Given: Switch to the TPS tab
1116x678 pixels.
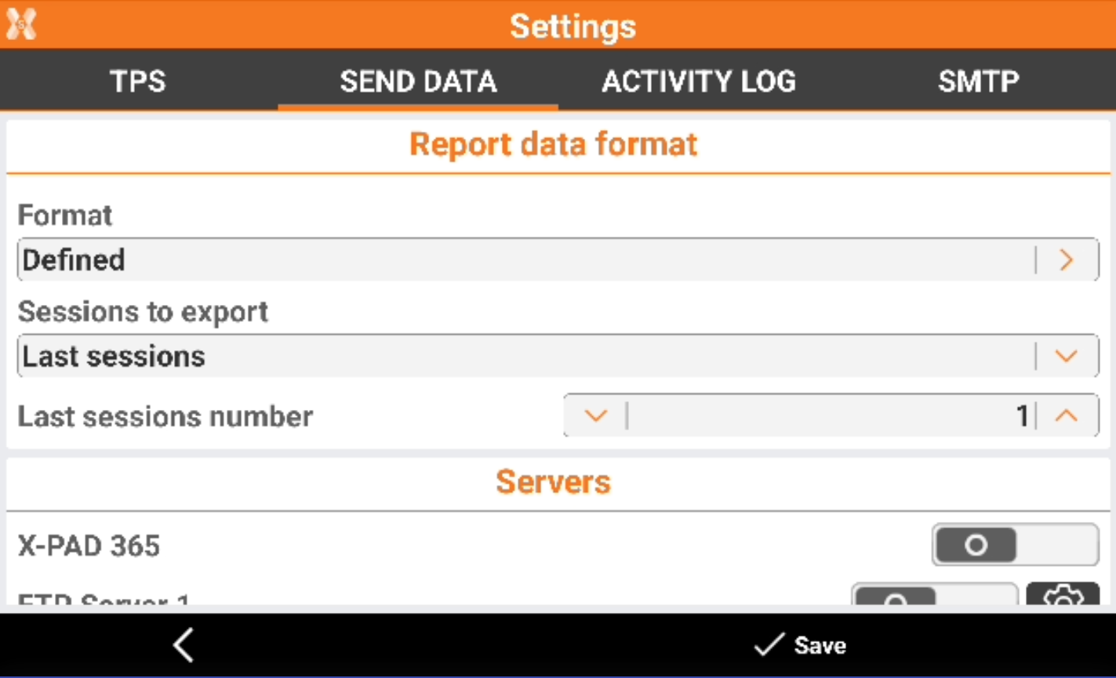Looking at the screenshot, I should click(138, 82).
